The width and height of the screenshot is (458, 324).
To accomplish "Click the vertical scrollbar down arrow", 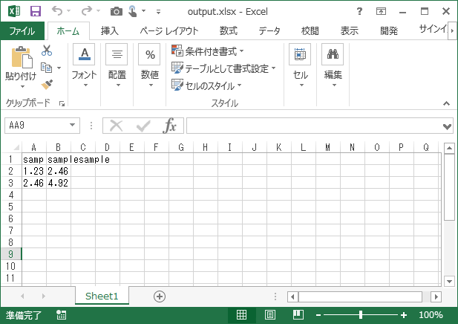I will click(449, 282).
